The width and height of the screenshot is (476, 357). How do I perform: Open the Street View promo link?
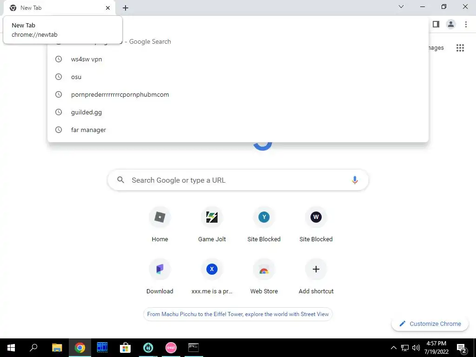(x=238, y=314)
